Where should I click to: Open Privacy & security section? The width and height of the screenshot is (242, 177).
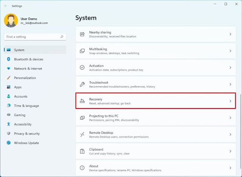26,134
